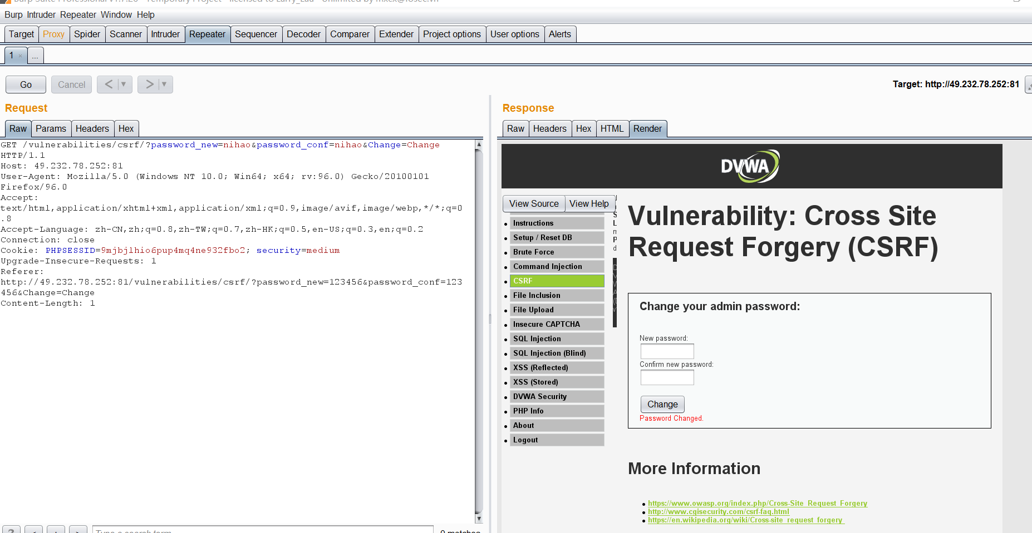Click the Cancel button in Repeater
The image size is (1032, 533).
(71, 84)
